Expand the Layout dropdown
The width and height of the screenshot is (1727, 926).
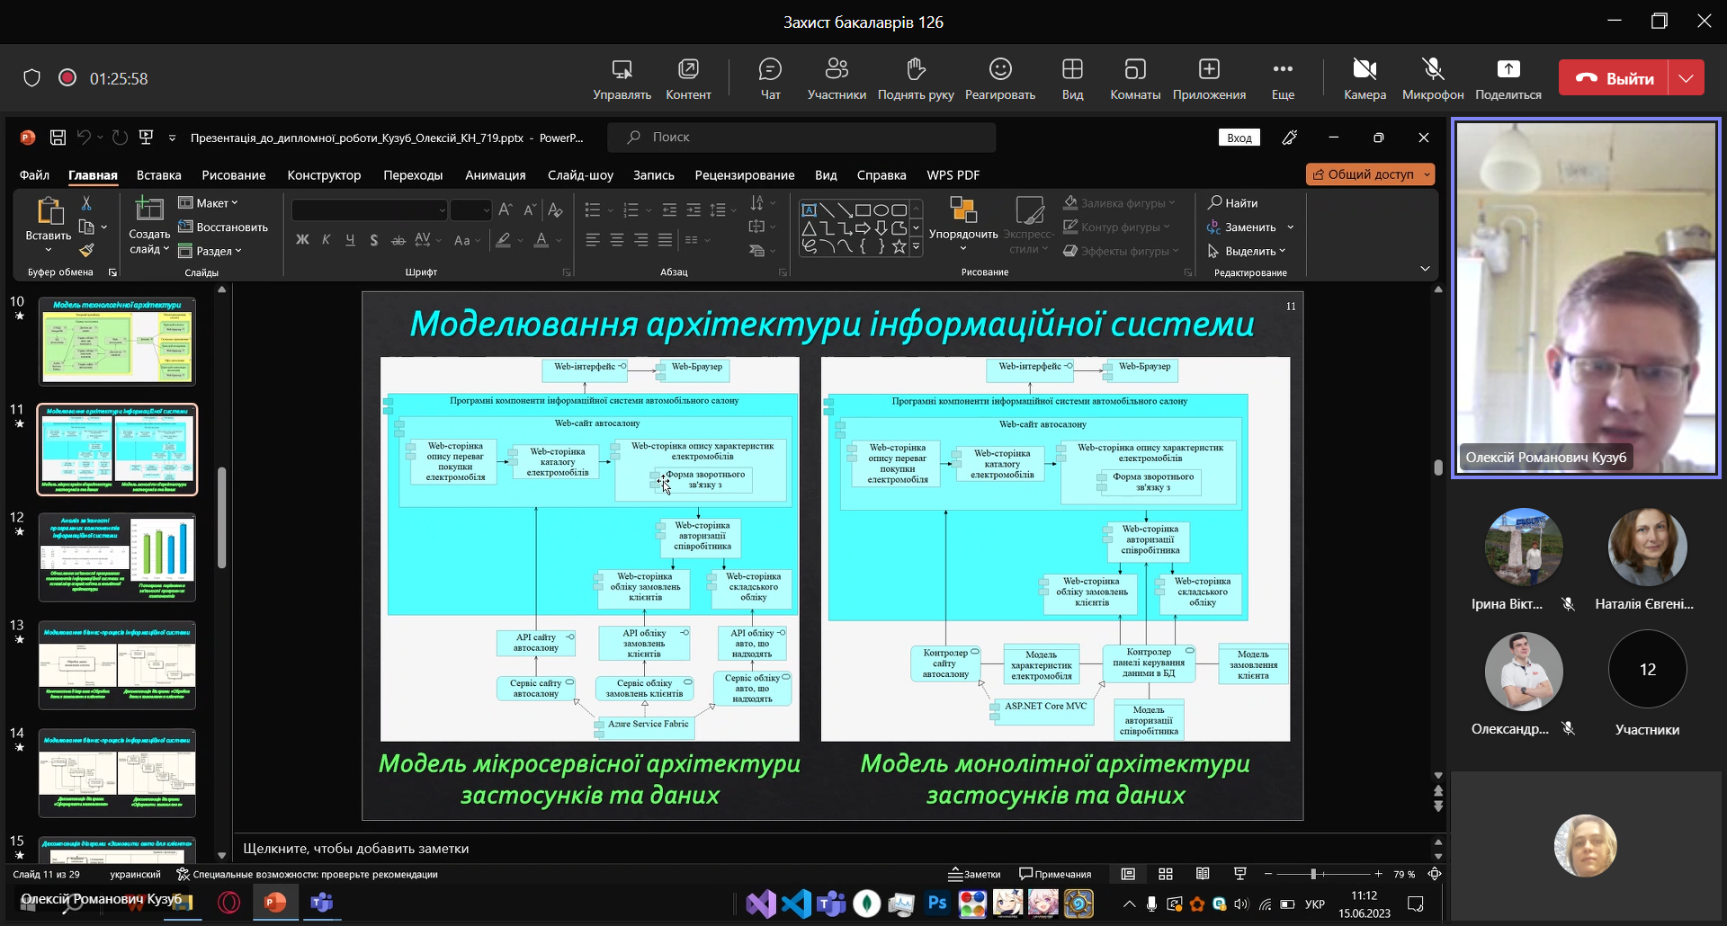pyautogui.click(x=210, y=203)
